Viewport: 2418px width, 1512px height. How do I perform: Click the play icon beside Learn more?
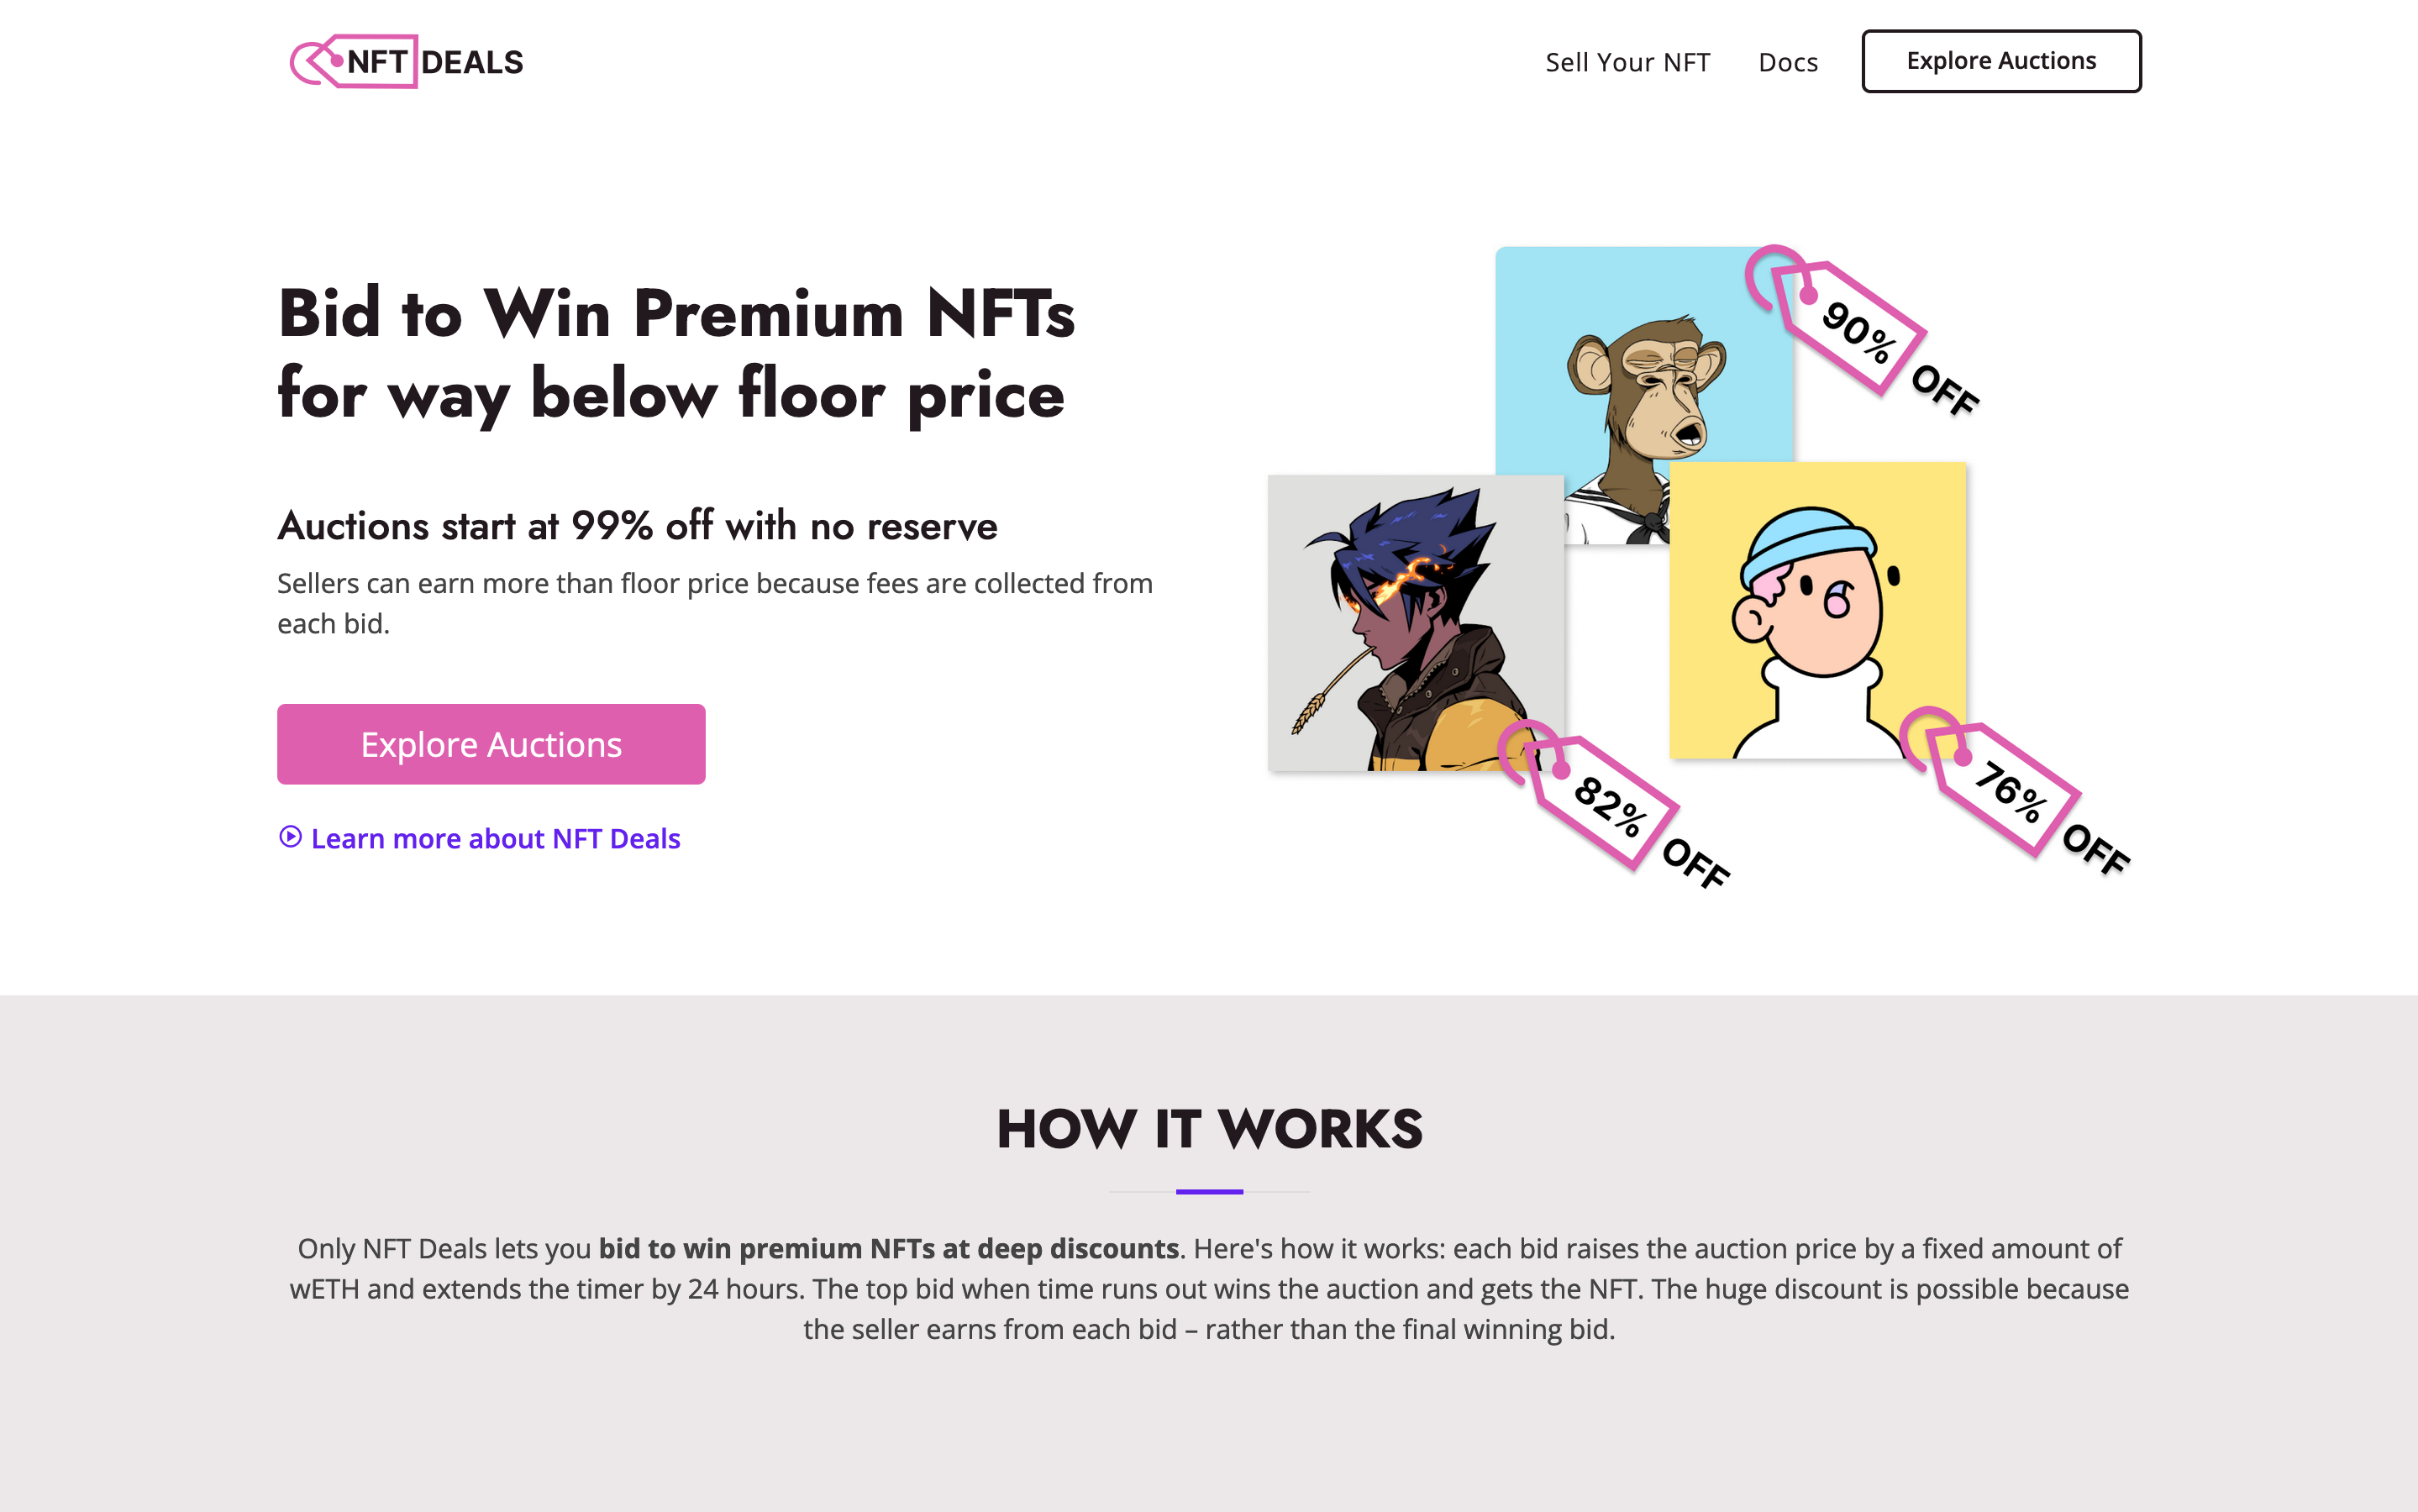(x=291, y=838)
